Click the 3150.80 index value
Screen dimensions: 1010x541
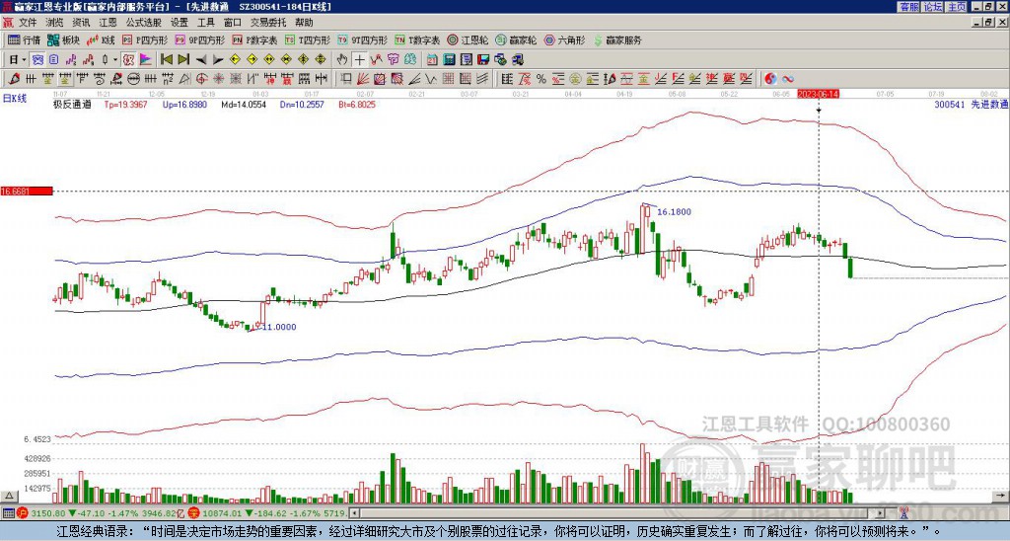coord(48,513)
